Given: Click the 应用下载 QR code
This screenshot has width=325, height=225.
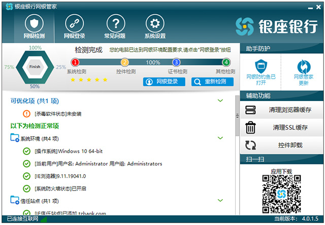Looking at the screenshot, I should pyautogui.click(x=281, y=194).
